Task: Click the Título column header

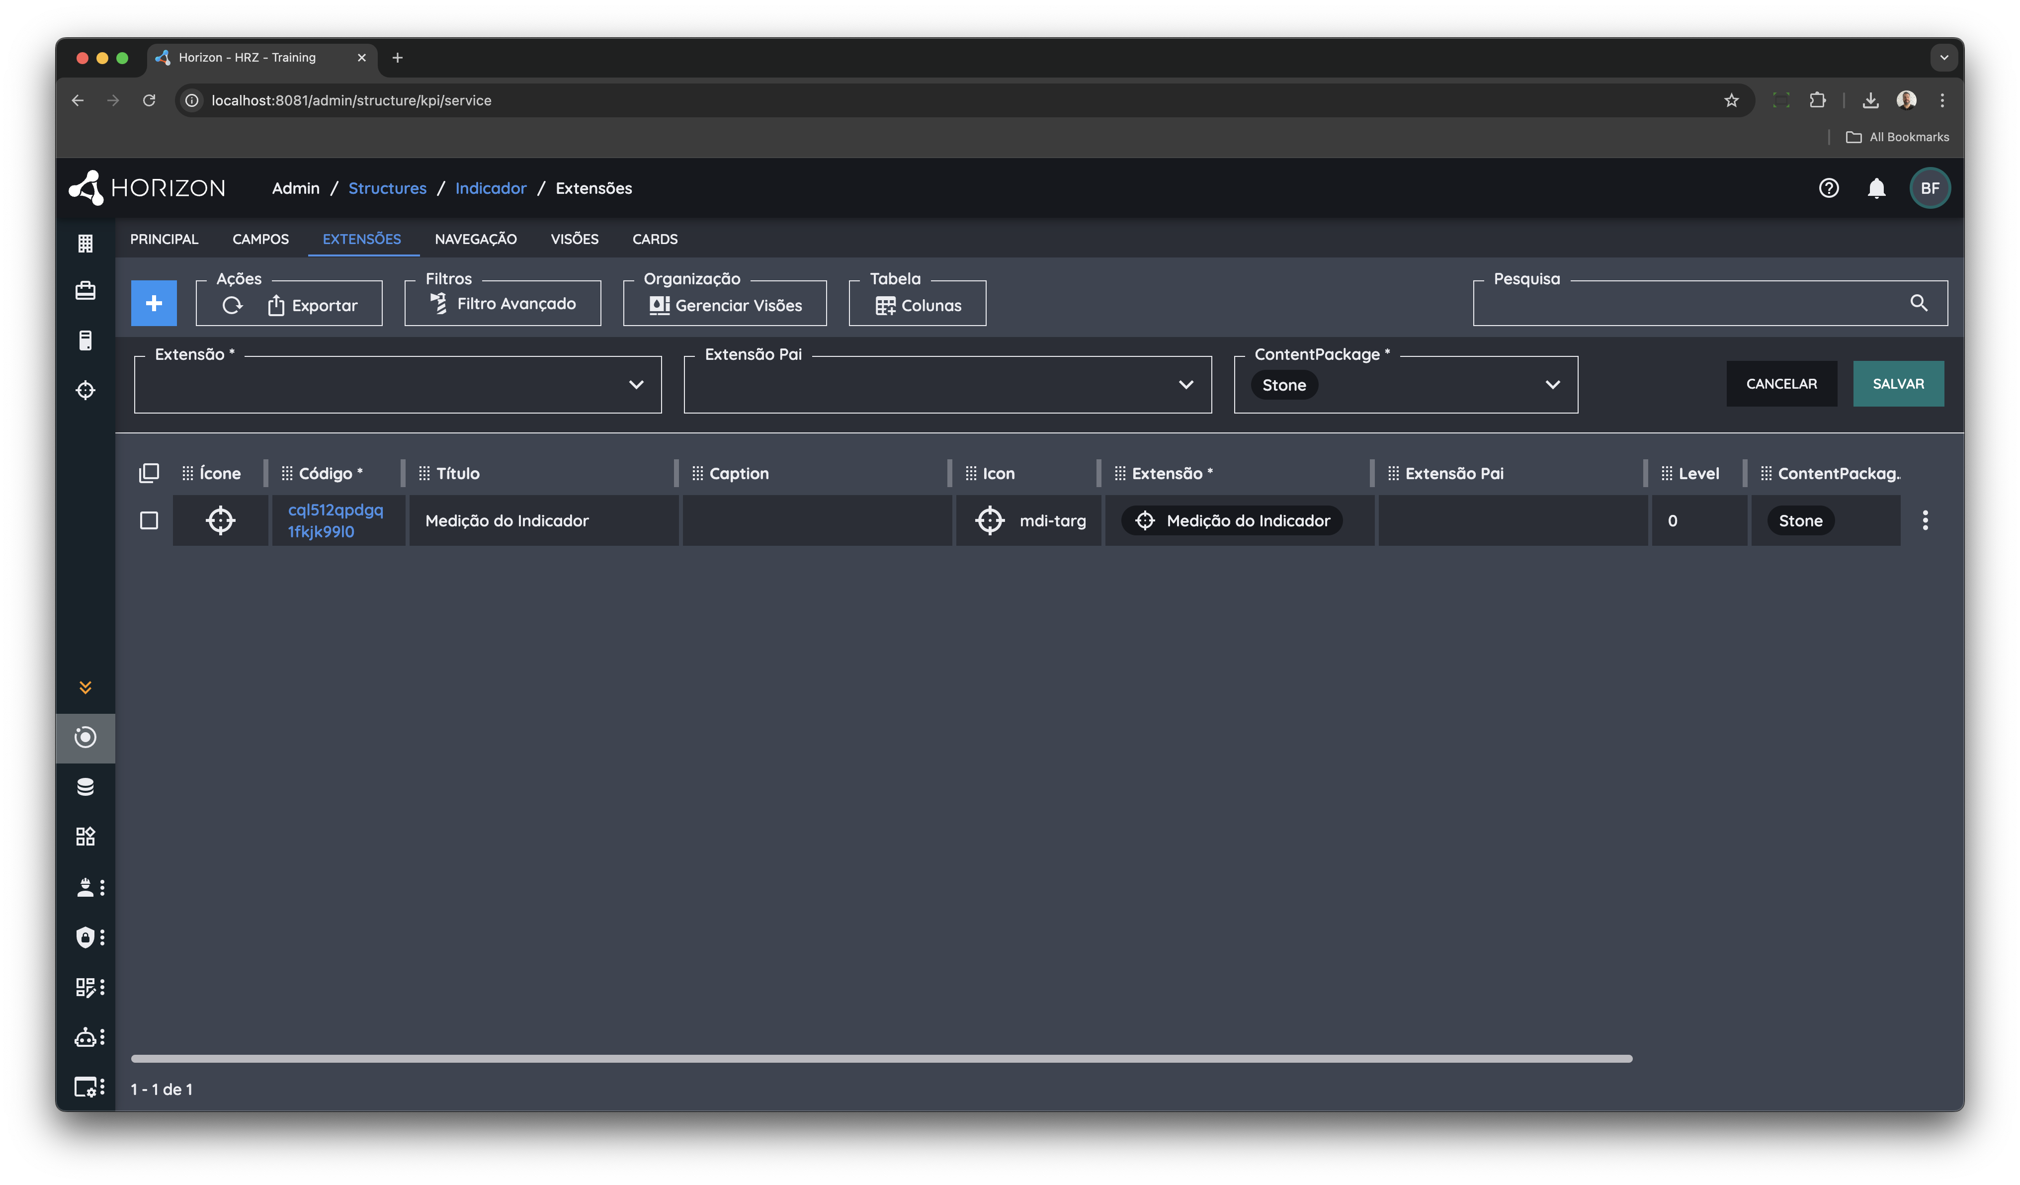Action: 458,474
